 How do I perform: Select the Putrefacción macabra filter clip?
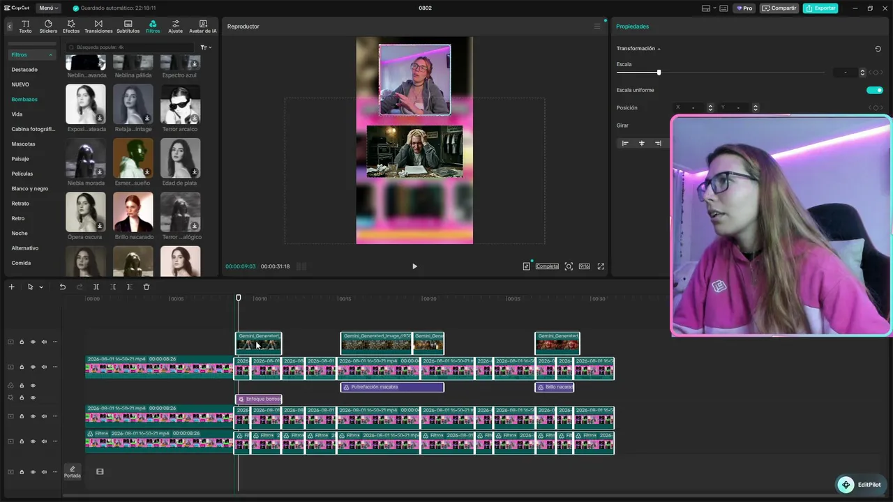coord(392,387)
